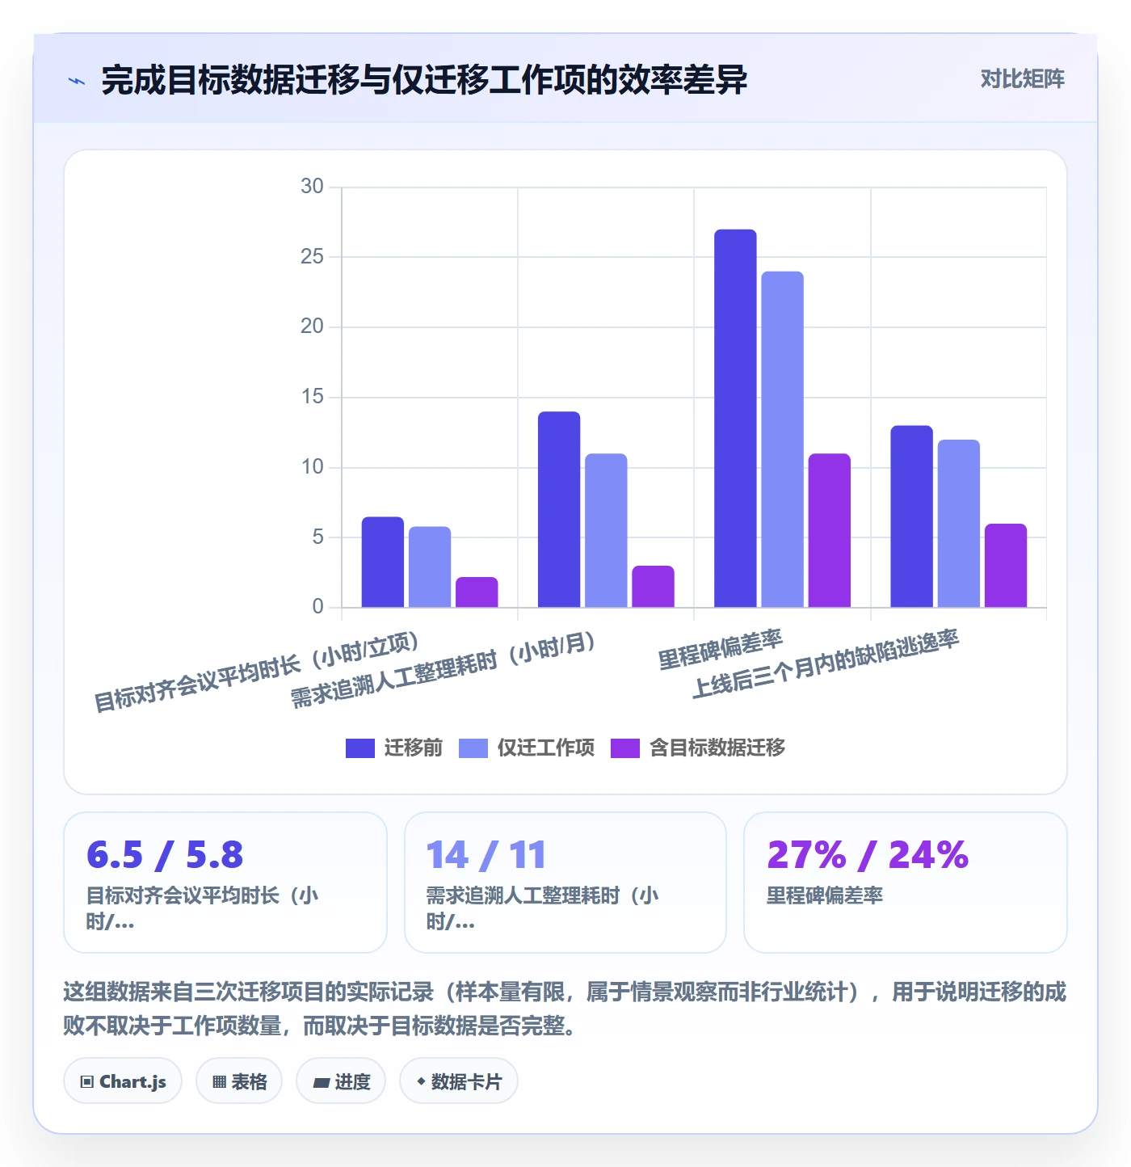The image size is (1131, 1167).
Task: Click the card title 完成目标数据迁移与仅迁移工作项的效率差异
Action: tap(424, 80)
